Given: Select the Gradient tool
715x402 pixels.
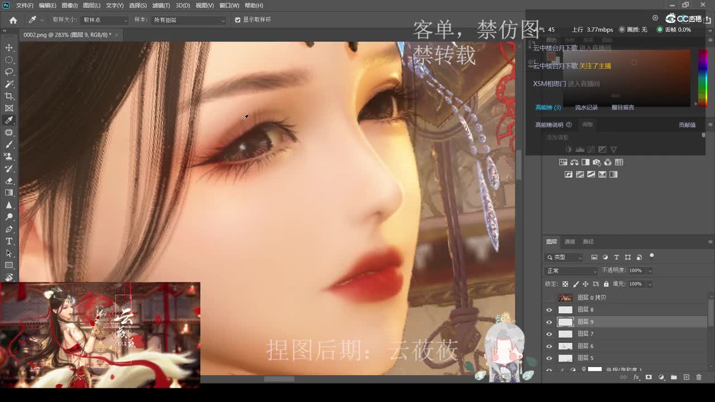Looking at the screenshot, I should coord(9,193).
